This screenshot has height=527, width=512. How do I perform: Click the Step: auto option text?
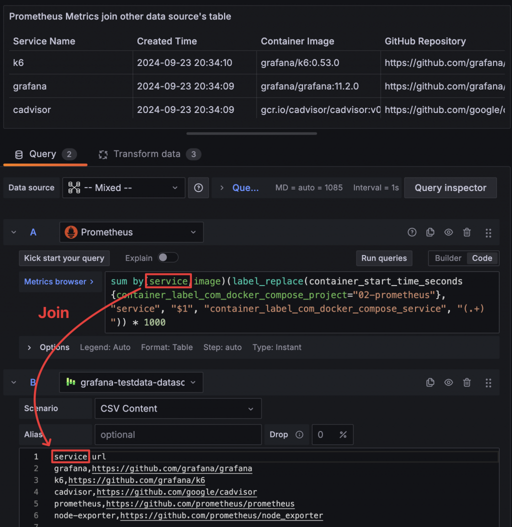tap(222, 347)
